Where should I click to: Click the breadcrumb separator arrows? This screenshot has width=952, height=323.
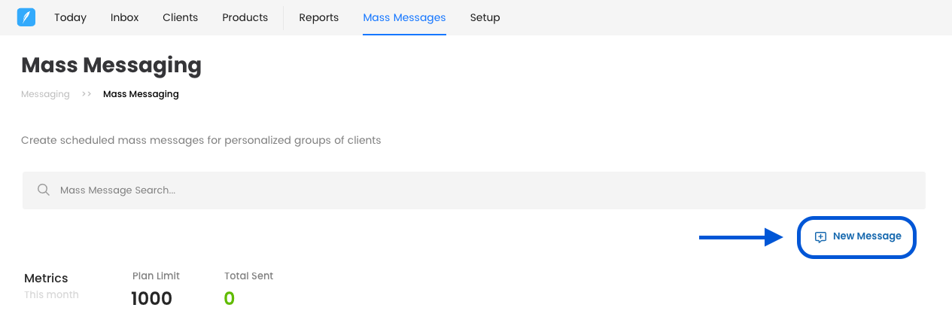coord(87,94)
